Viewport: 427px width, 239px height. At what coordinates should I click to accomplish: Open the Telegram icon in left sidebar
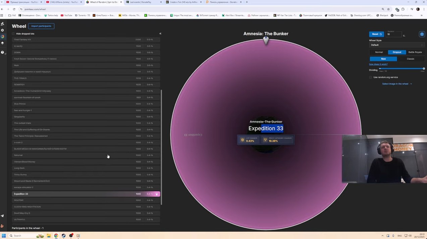pyautogui.click(x=2, y=216)
